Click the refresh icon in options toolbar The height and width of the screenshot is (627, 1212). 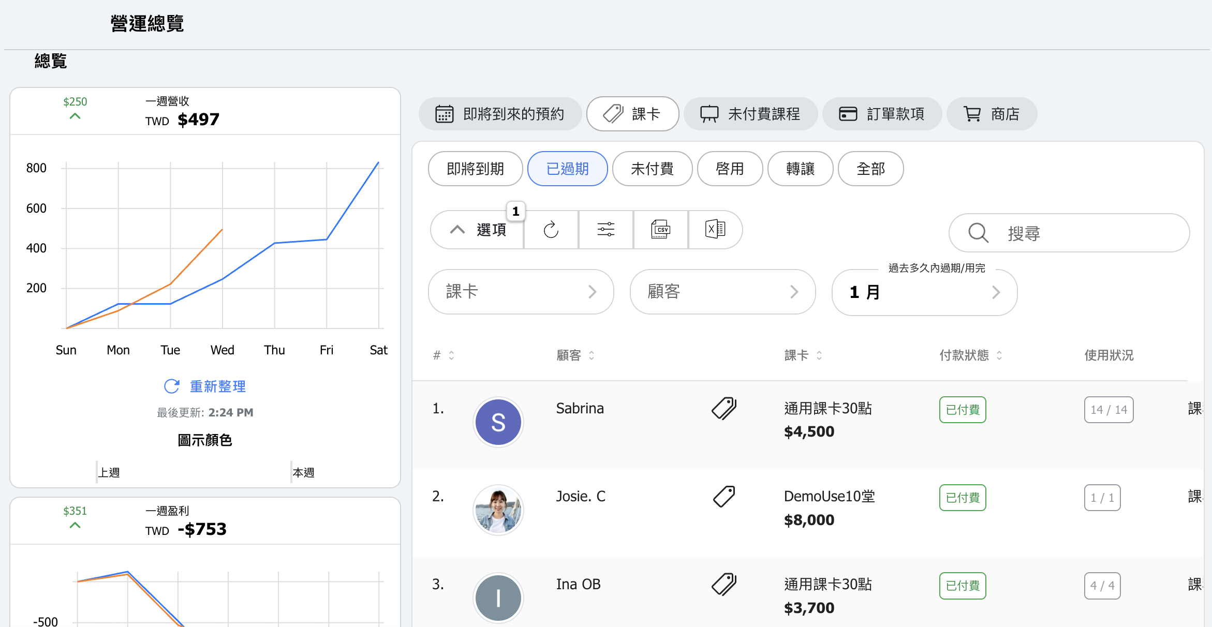[x=551, y=230]
